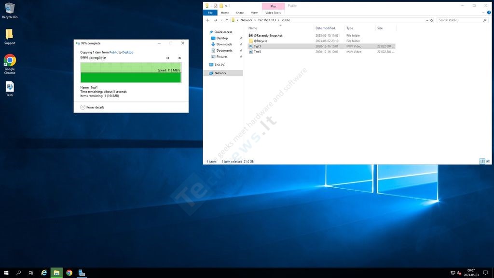Switch to File Explorer in taskbar
The height and width of the screenshot is (278, 494).
tap(56, 273)
